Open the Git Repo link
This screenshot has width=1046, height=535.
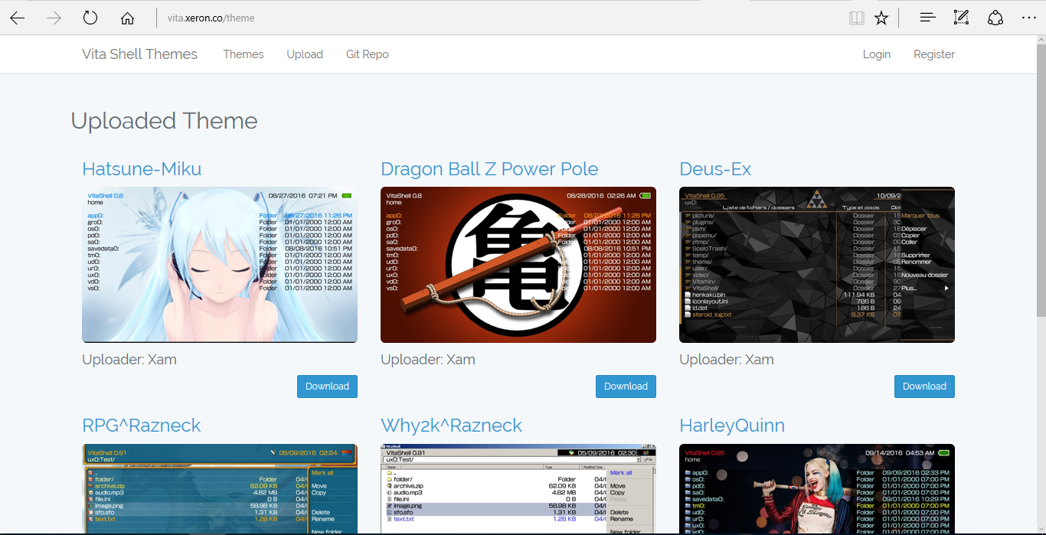(367, 54)
